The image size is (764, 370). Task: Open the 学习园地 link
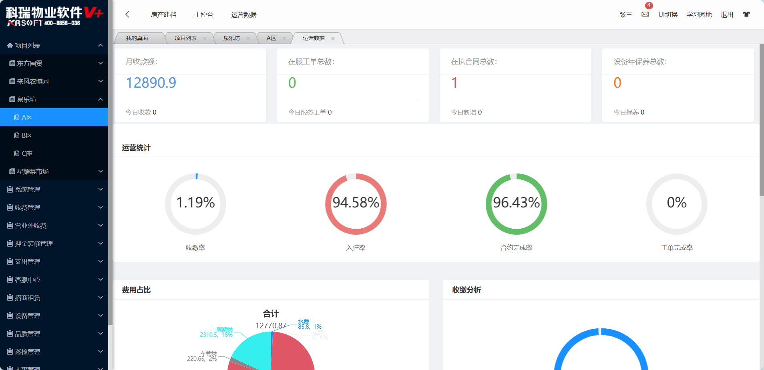pyautogui.click(x=699, y=15)
